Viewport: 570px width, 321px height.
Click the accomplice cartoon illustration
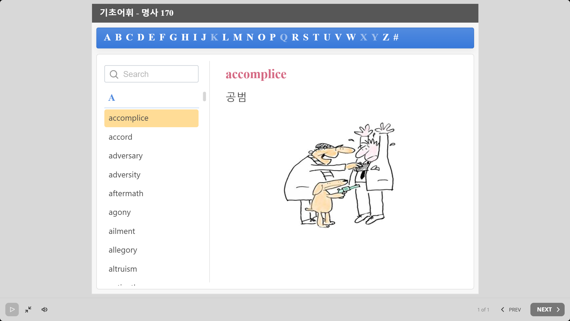click(x=339, y=175)
